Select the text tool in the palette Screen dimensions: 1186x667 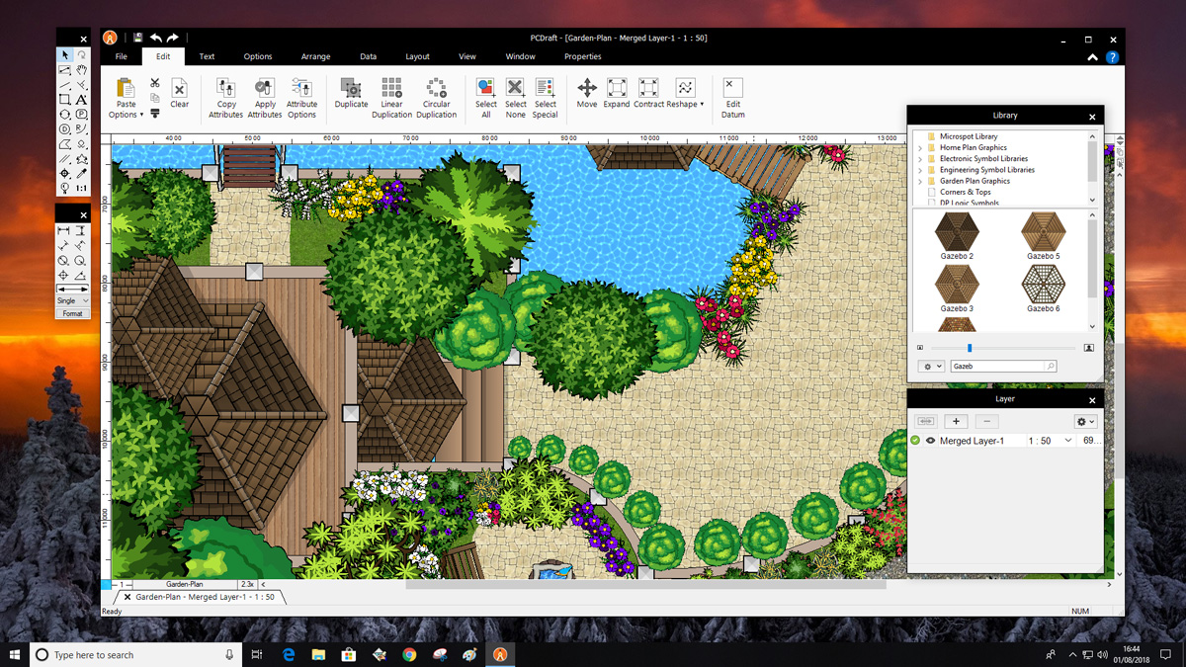coord(82,99)
